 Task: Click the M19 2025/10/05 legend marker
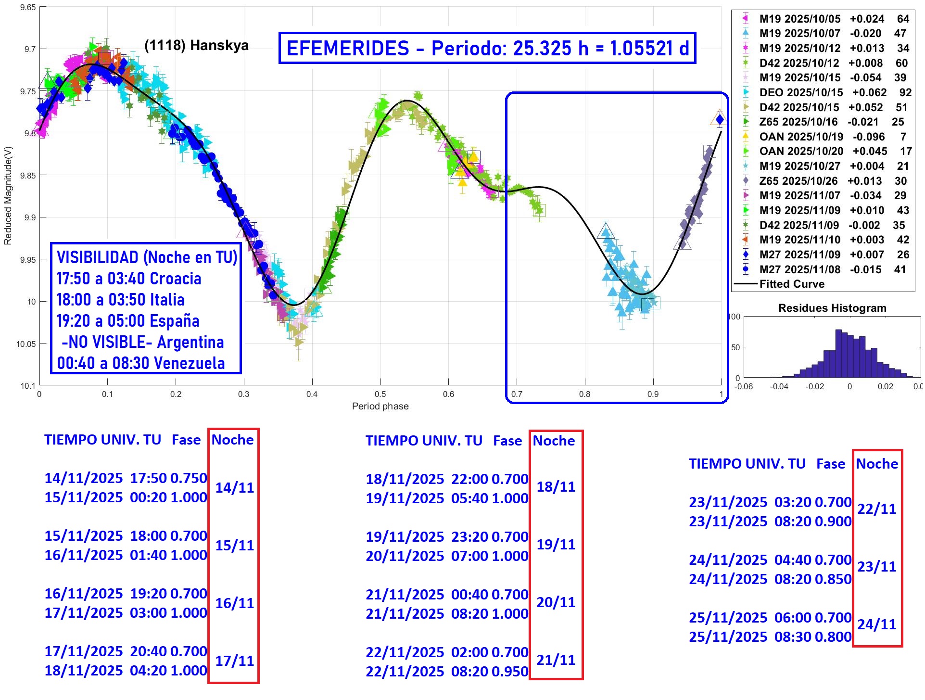[746, 19]
